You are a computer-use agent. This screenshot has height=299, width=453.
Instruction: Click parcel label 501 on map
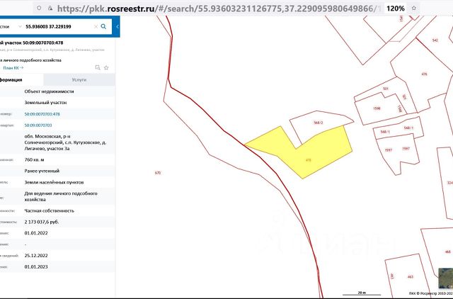385,89
